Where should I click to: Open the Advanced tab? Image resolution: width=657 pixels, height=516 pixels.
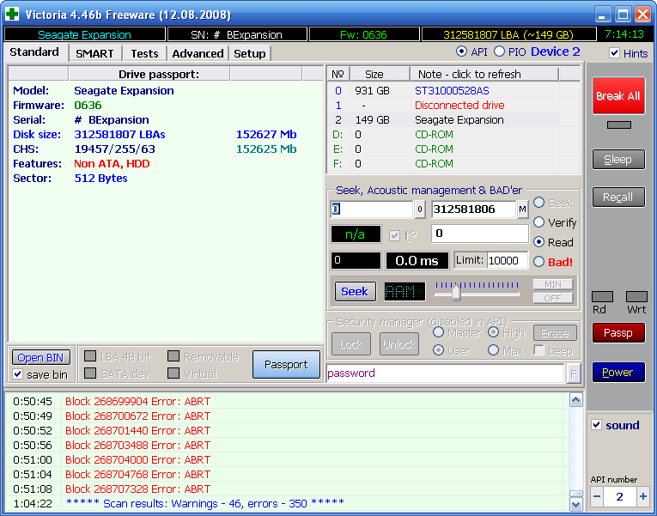click(x=198, y=53)
